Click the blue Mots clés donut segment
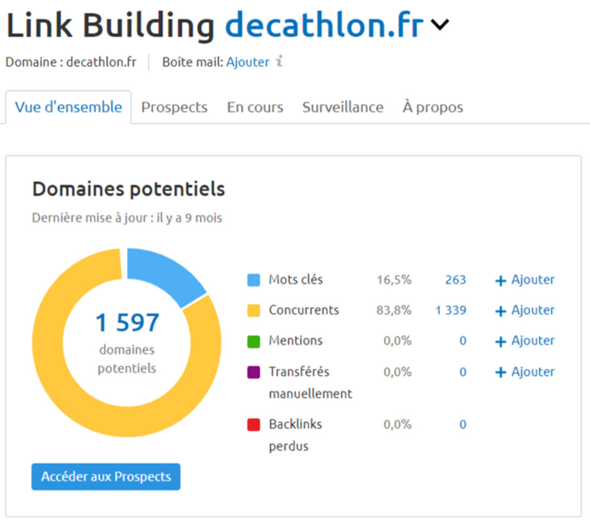This screenshot has width=590, height=522. (166, 275)
